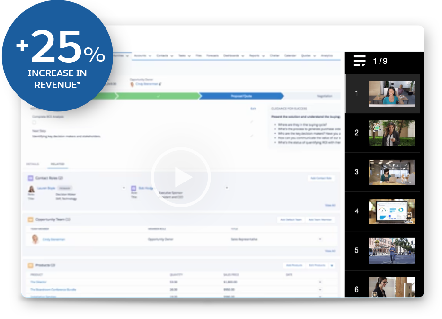Screen dimensions: 442x319
Task: Open the Forecasts tab
Action: click(x=212, y=55)
